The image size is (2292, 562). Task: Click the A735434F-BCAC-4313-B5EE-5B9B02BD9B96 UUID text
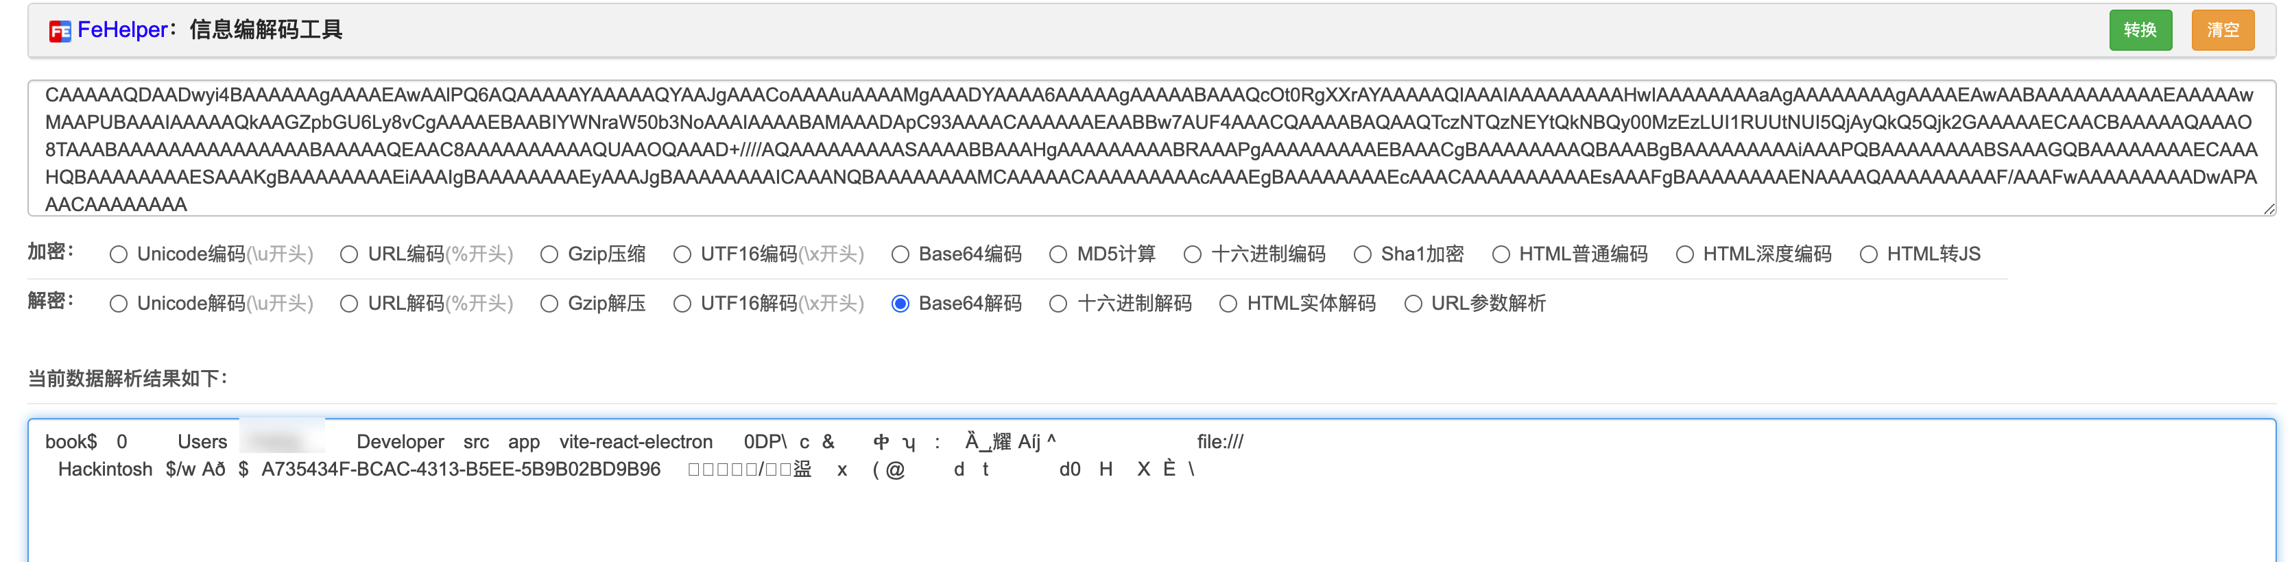pos(461,469)
